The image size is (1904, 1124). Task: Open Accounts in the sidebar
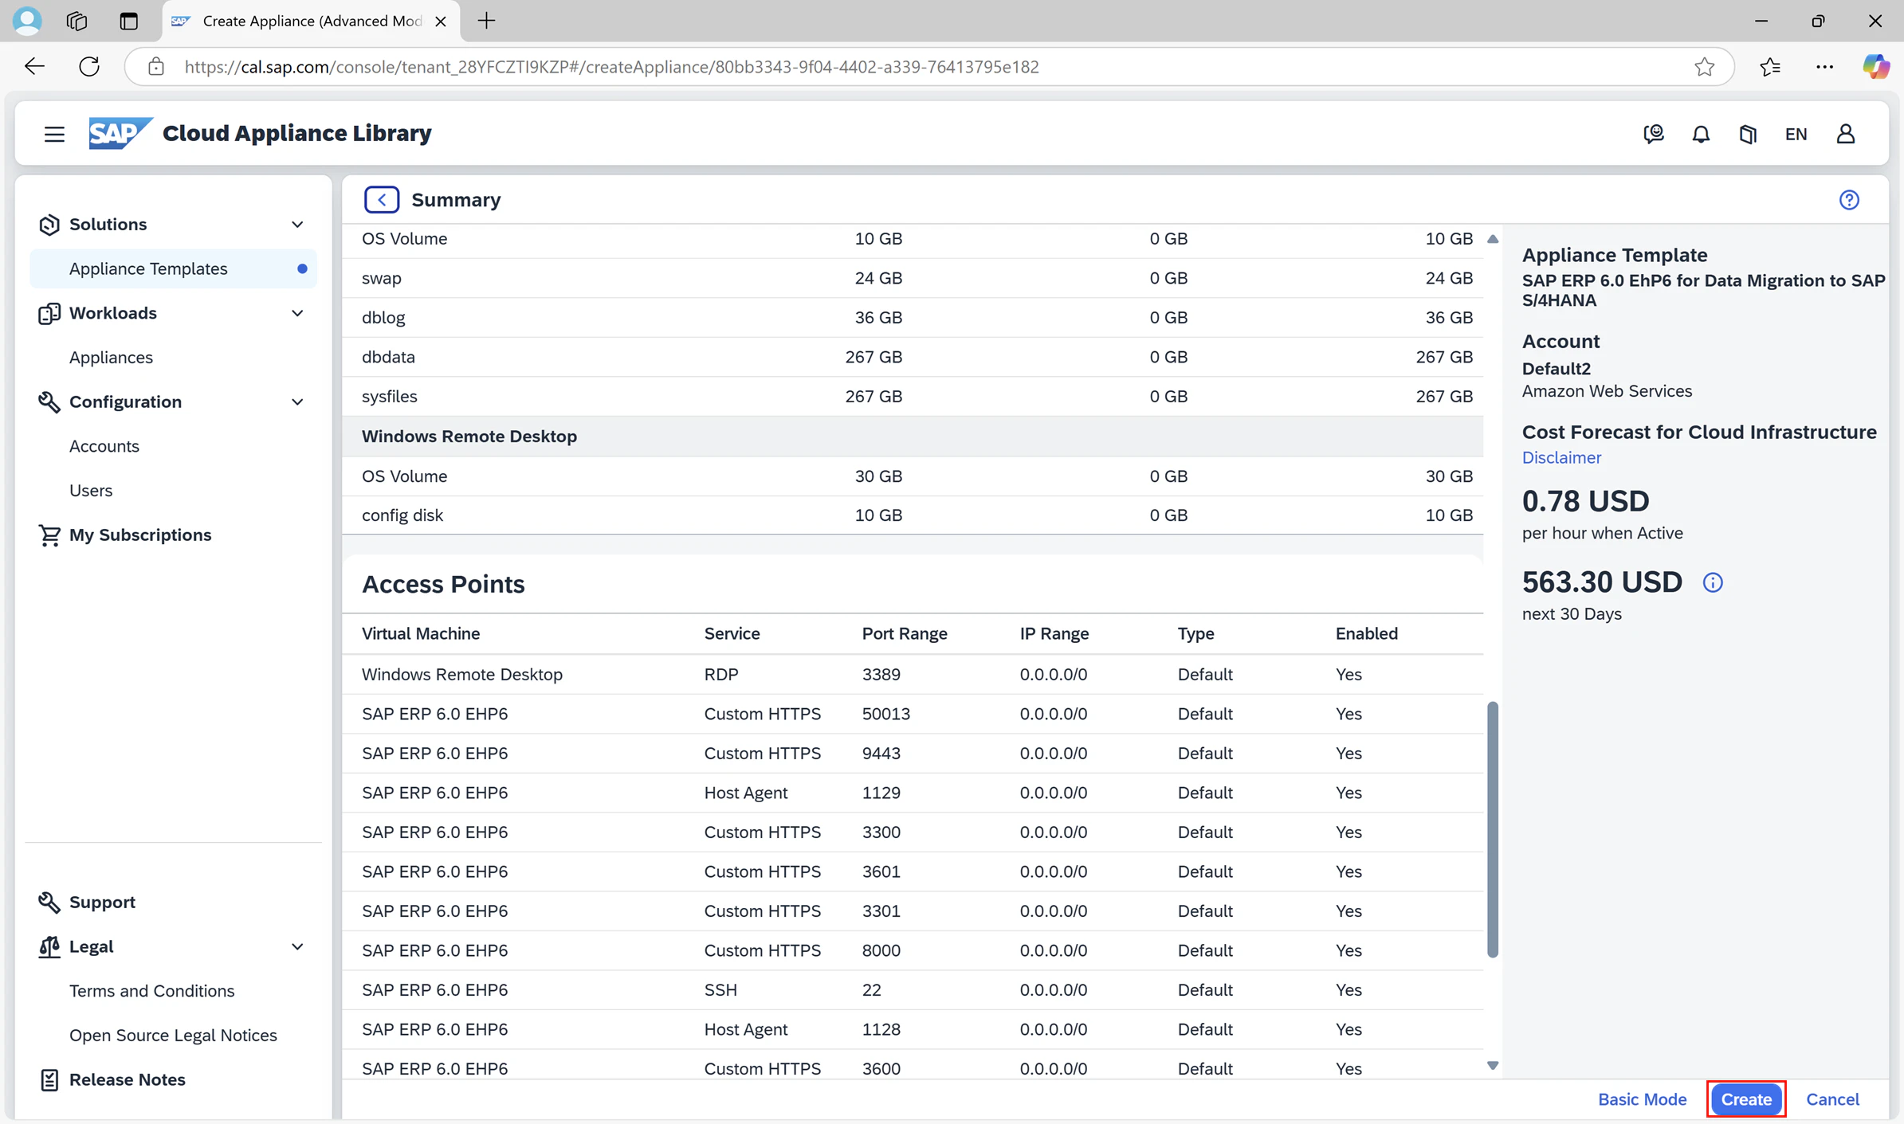104,446
